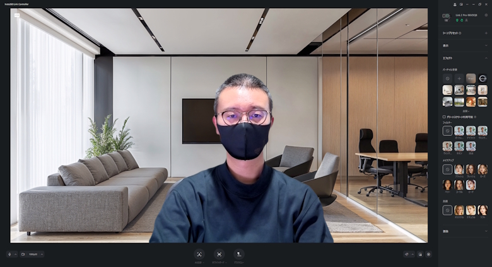Screen dimensions: 492x267
Task: Click the account profile icon in title bar
Action: pos(455,4)
